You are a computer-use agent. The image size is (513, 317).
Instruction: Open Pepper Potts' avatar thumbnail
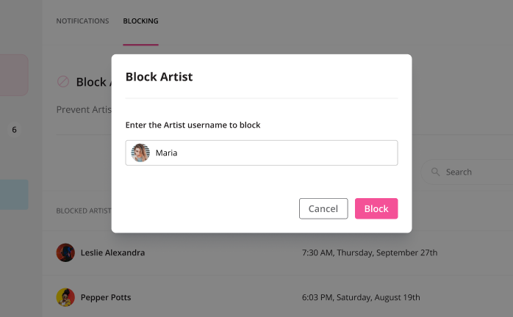click(65, 297)
